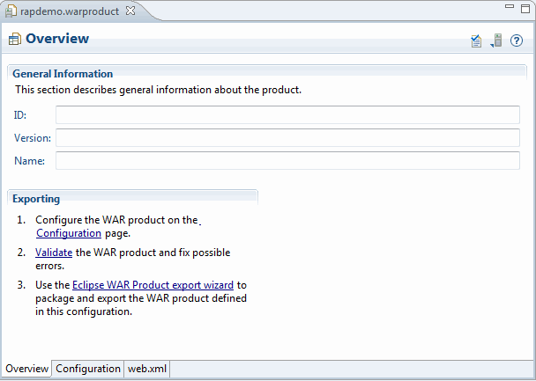
Task: Minimize the editor area
Action: [x=510, y=6]
